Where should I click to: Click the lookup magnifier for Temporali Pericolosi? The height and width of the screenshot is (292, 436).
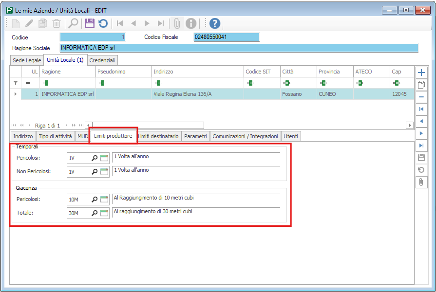coord(95,158)
